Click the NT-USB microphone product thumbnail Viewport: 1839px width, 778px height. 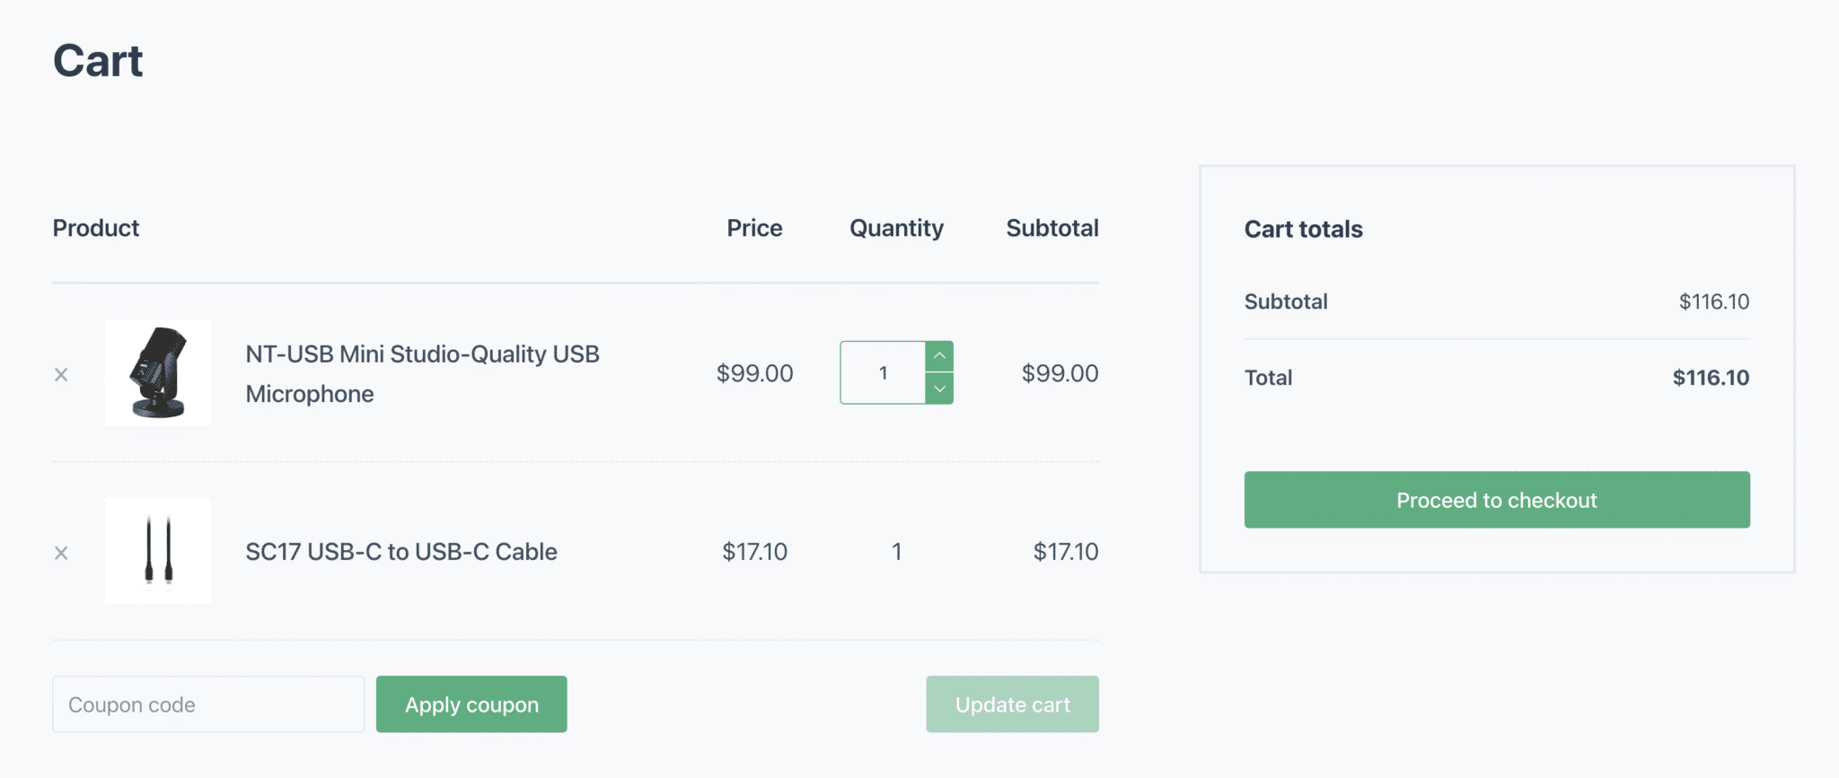point(157,372)
